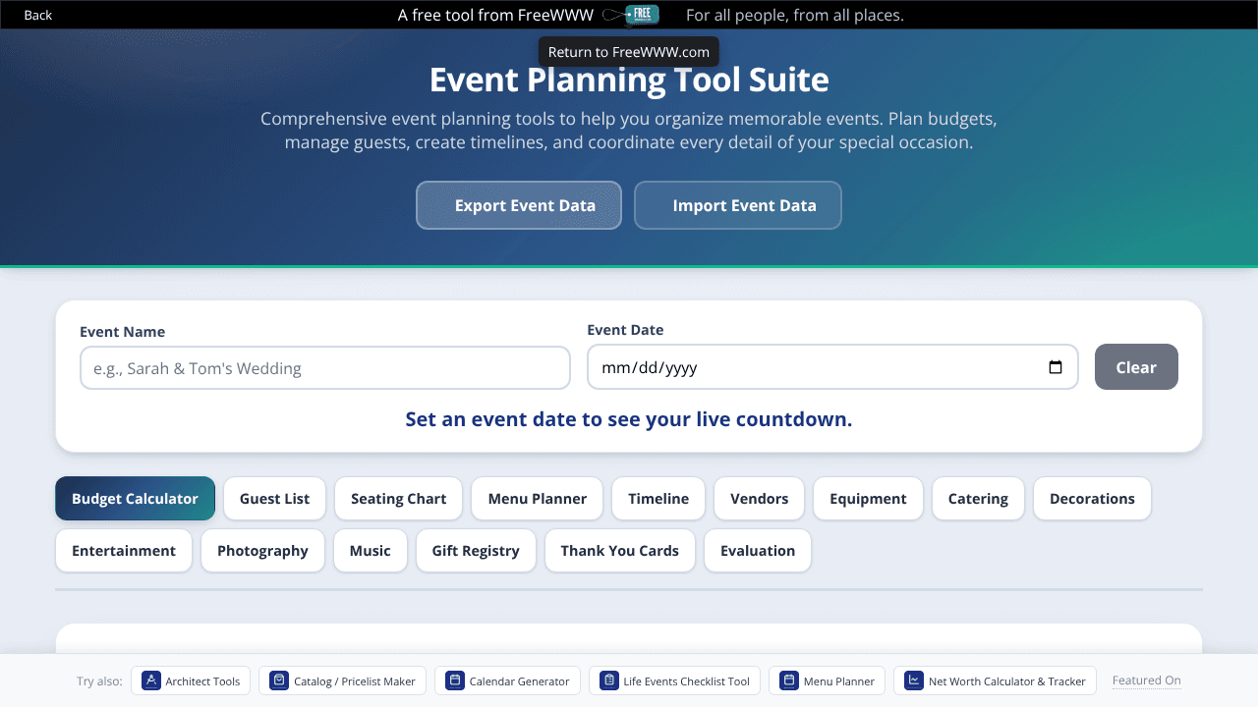This screenshot has height=707, width=1258.
Task: Click the Menu Planner icon in footer
Action: [789, 680]
